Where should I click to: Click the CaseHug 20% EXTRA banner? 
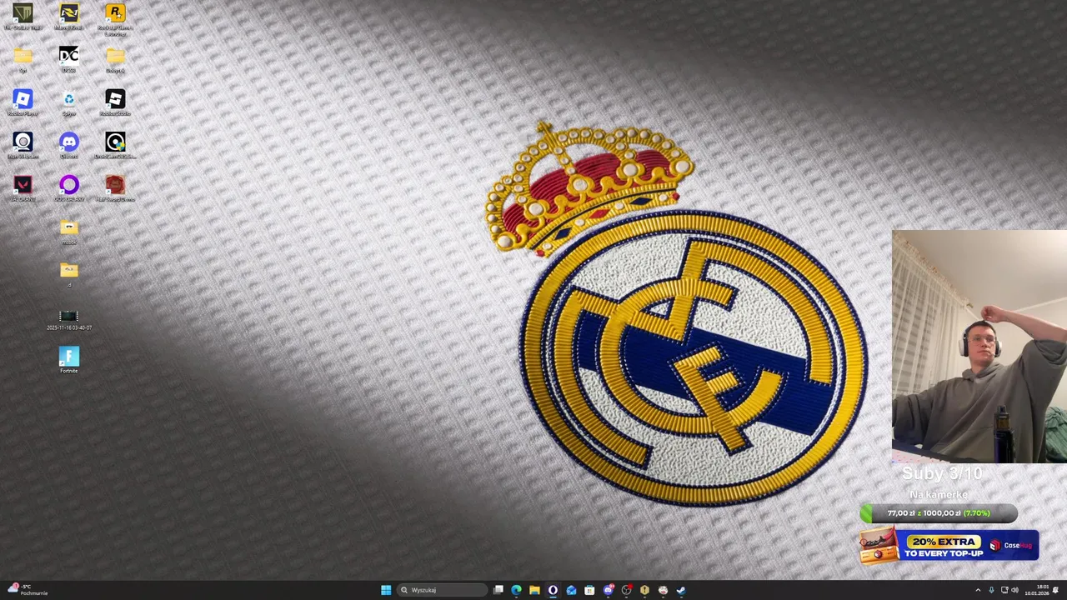pos(949,546)
